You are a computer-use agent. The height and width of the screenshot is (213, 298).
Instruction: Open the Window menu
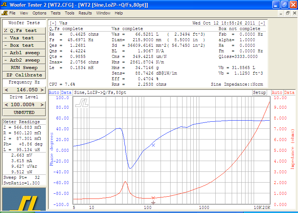click(x=103, y=13)
